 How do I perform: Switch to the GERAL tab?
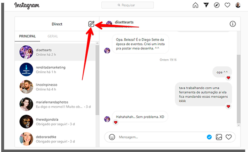point(52,36)
